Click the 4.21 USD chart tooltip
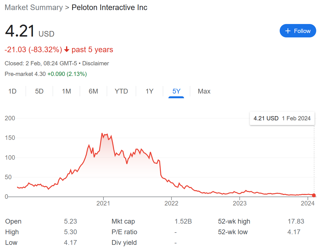The width and height of the screenshot is (319, 249). tap(282, 118)
